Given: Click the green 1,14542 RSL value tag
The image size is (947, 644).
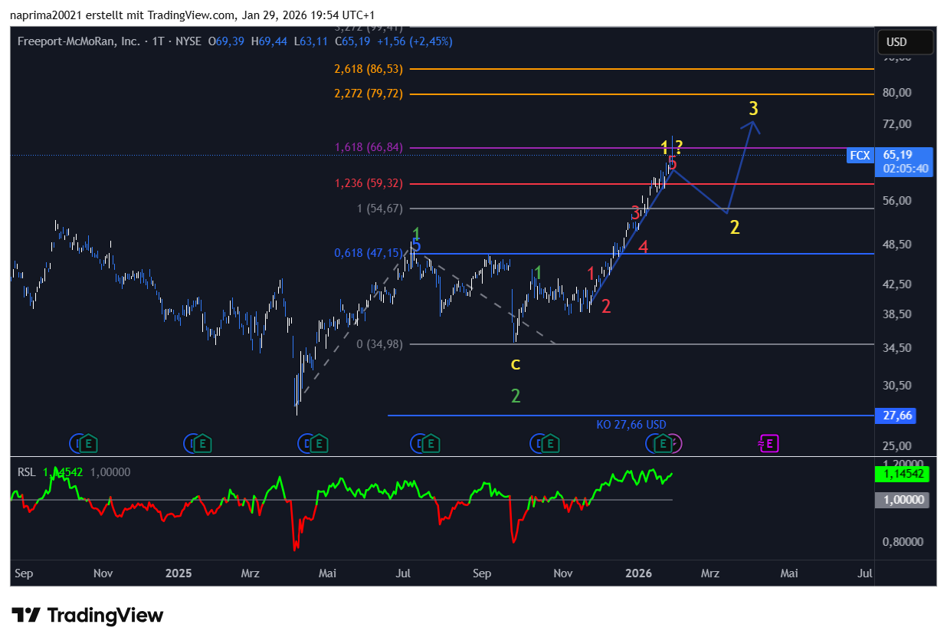Looking at the screenshot, I should tap(900, 475).
